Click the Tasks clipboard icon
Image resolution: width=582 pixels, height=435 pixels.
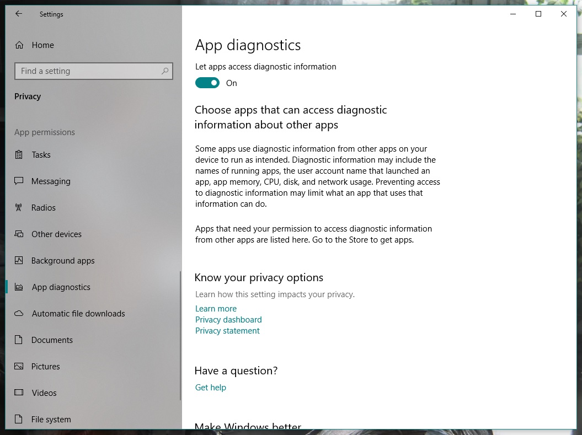(19, 155)
